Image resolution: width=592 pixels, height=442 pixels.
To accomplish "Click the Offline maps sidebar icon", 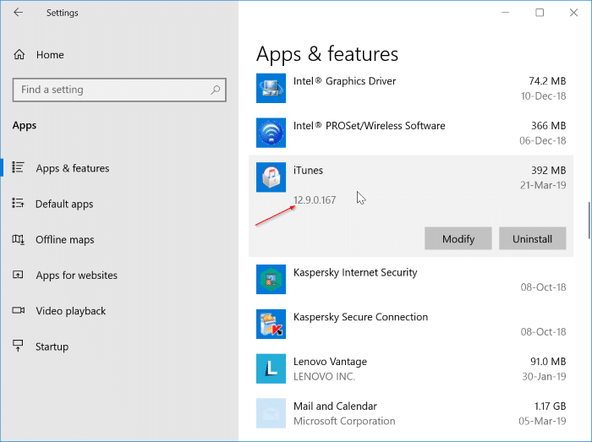I will coord(18,239).
